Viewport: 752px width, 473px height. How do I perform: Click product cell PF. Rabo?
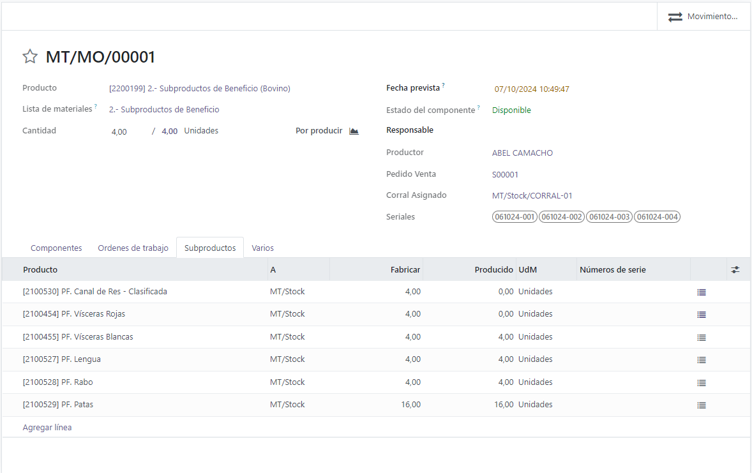click(57, 382)
